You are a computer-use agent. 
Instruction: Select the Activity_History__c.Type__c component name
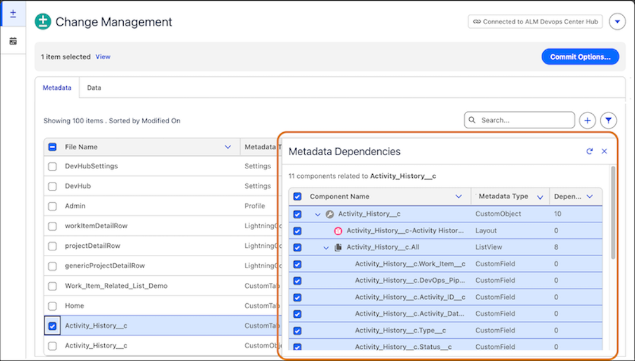click(x=401, y=330)
